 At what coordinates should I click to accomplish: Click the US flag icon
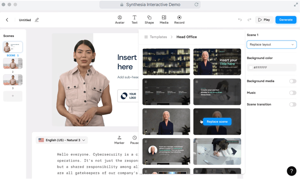coord(41,140)
